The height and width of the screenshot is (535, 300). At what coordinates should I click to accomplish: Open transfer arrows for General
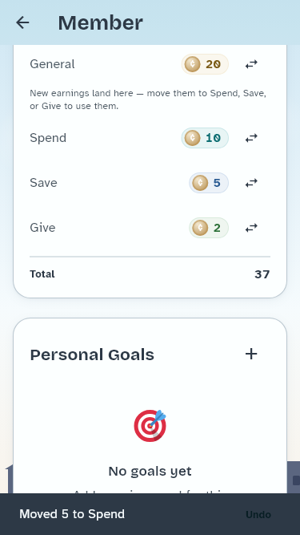tap(251, 64)
